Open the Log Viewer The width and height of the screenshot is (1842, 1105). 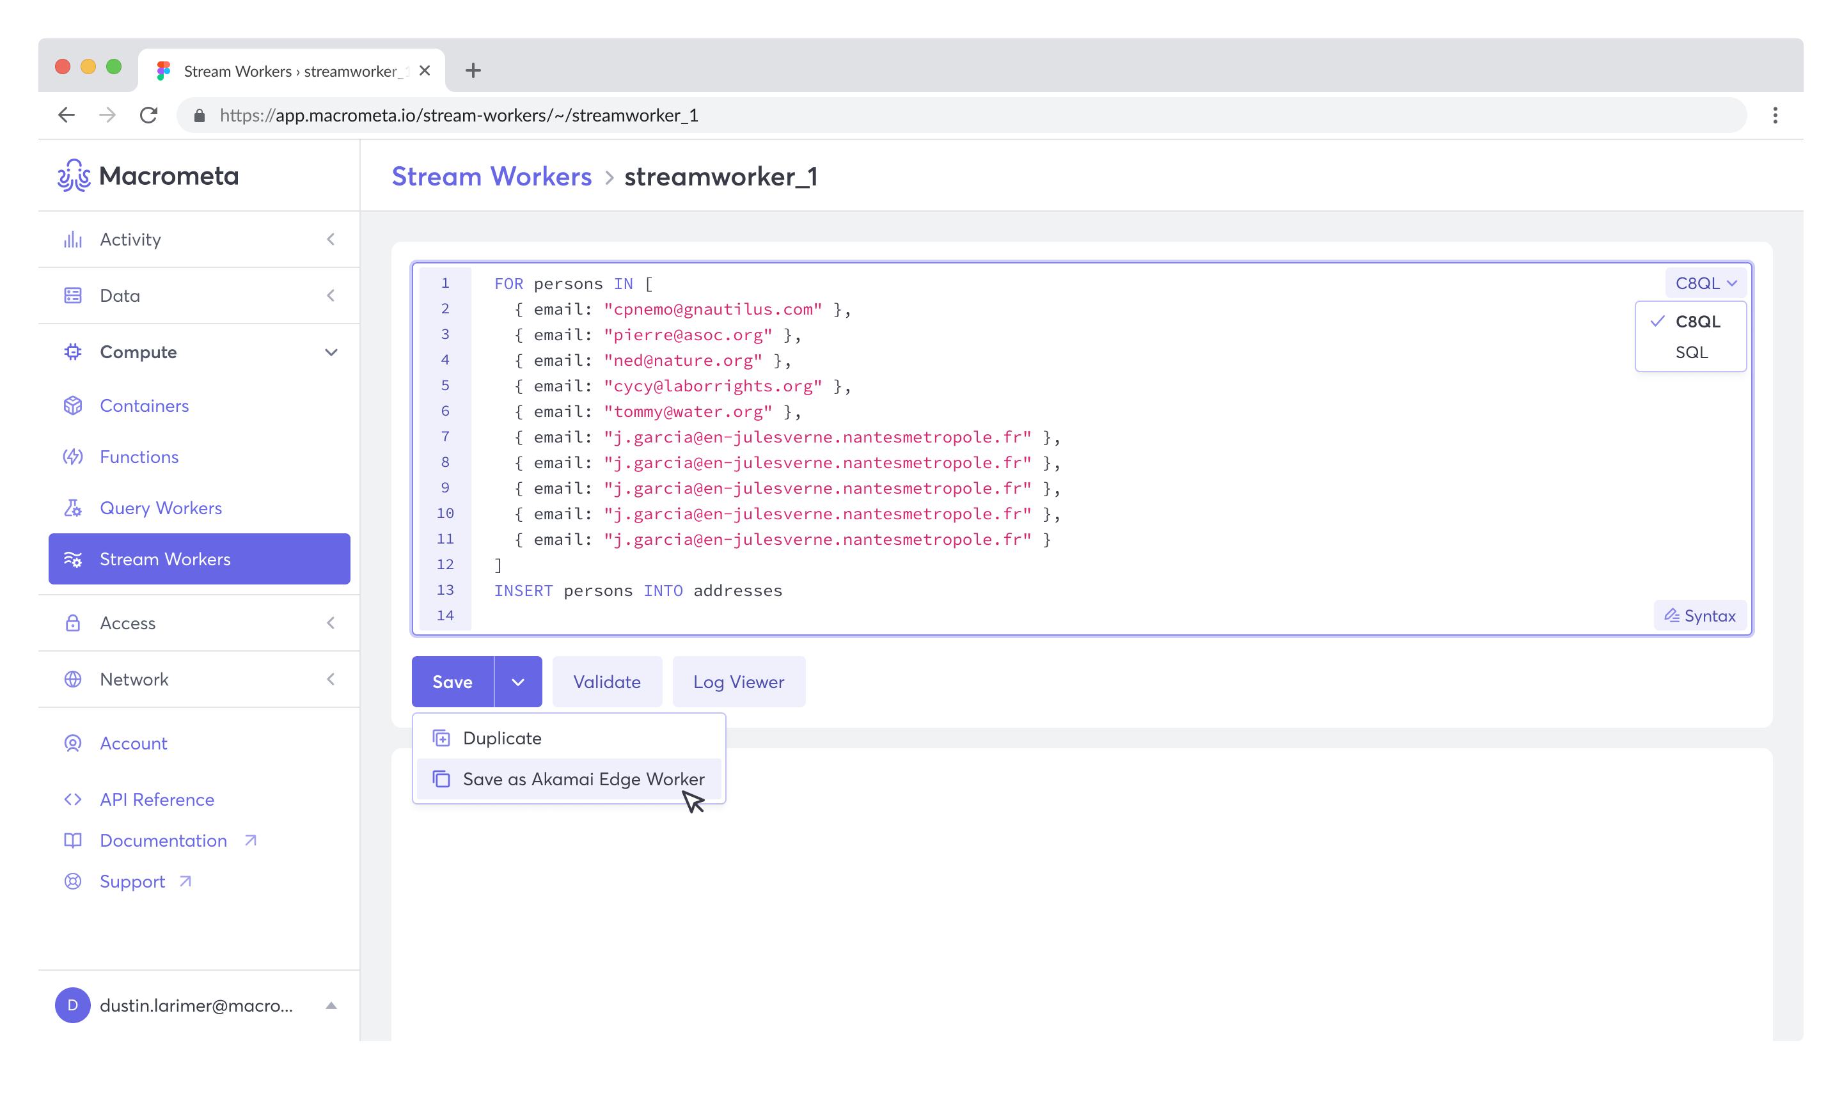click(x=738, y=682)
